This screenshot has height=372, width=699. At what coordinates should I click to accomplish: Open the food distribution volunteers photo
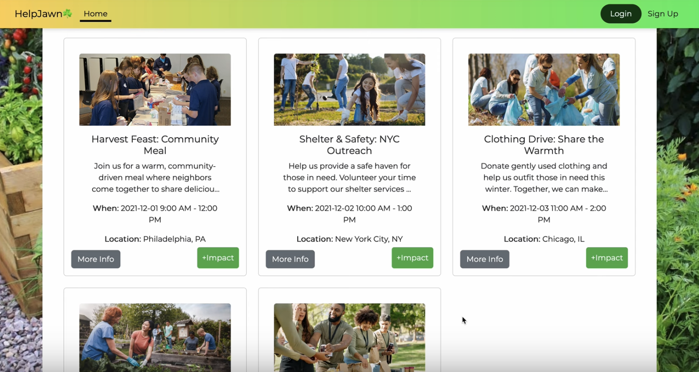coord(349,338)
